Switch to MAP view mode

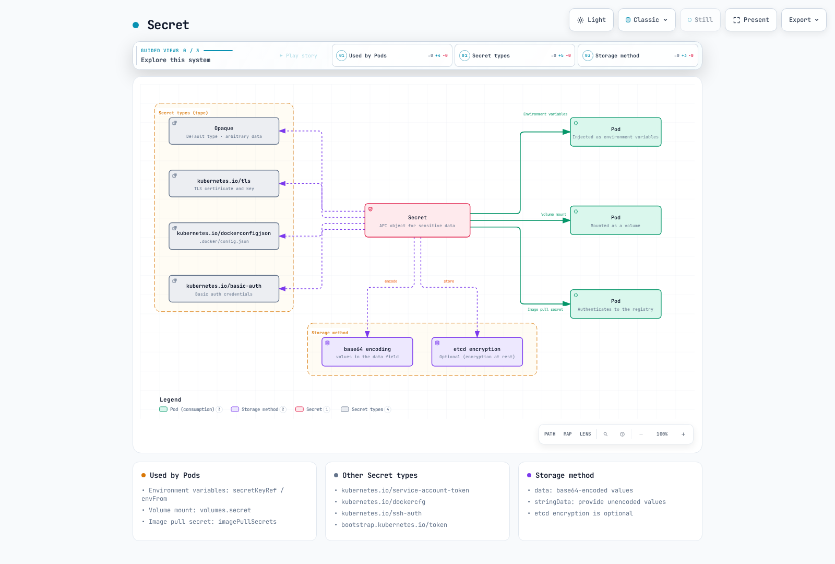[567, 434]
